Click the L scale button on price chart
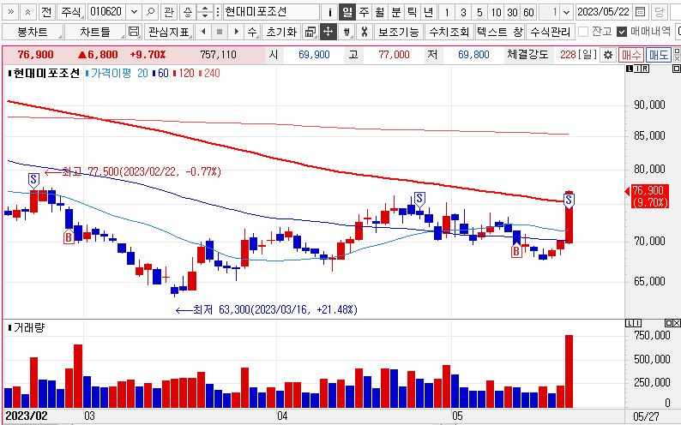 tap(630, 69)
